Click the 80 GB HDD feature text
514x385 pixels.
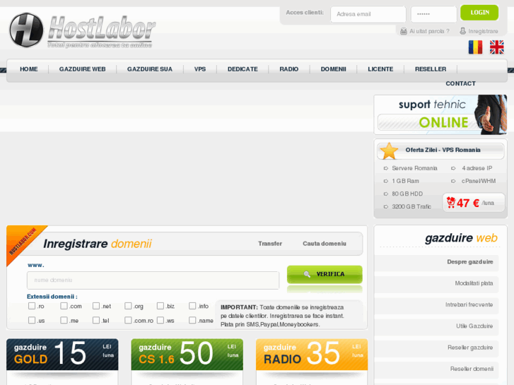click(x=407, y=194)
